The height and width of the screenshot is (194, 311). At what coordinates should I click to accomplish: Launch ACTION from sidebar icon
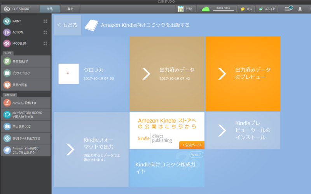[x=7, y=32]
